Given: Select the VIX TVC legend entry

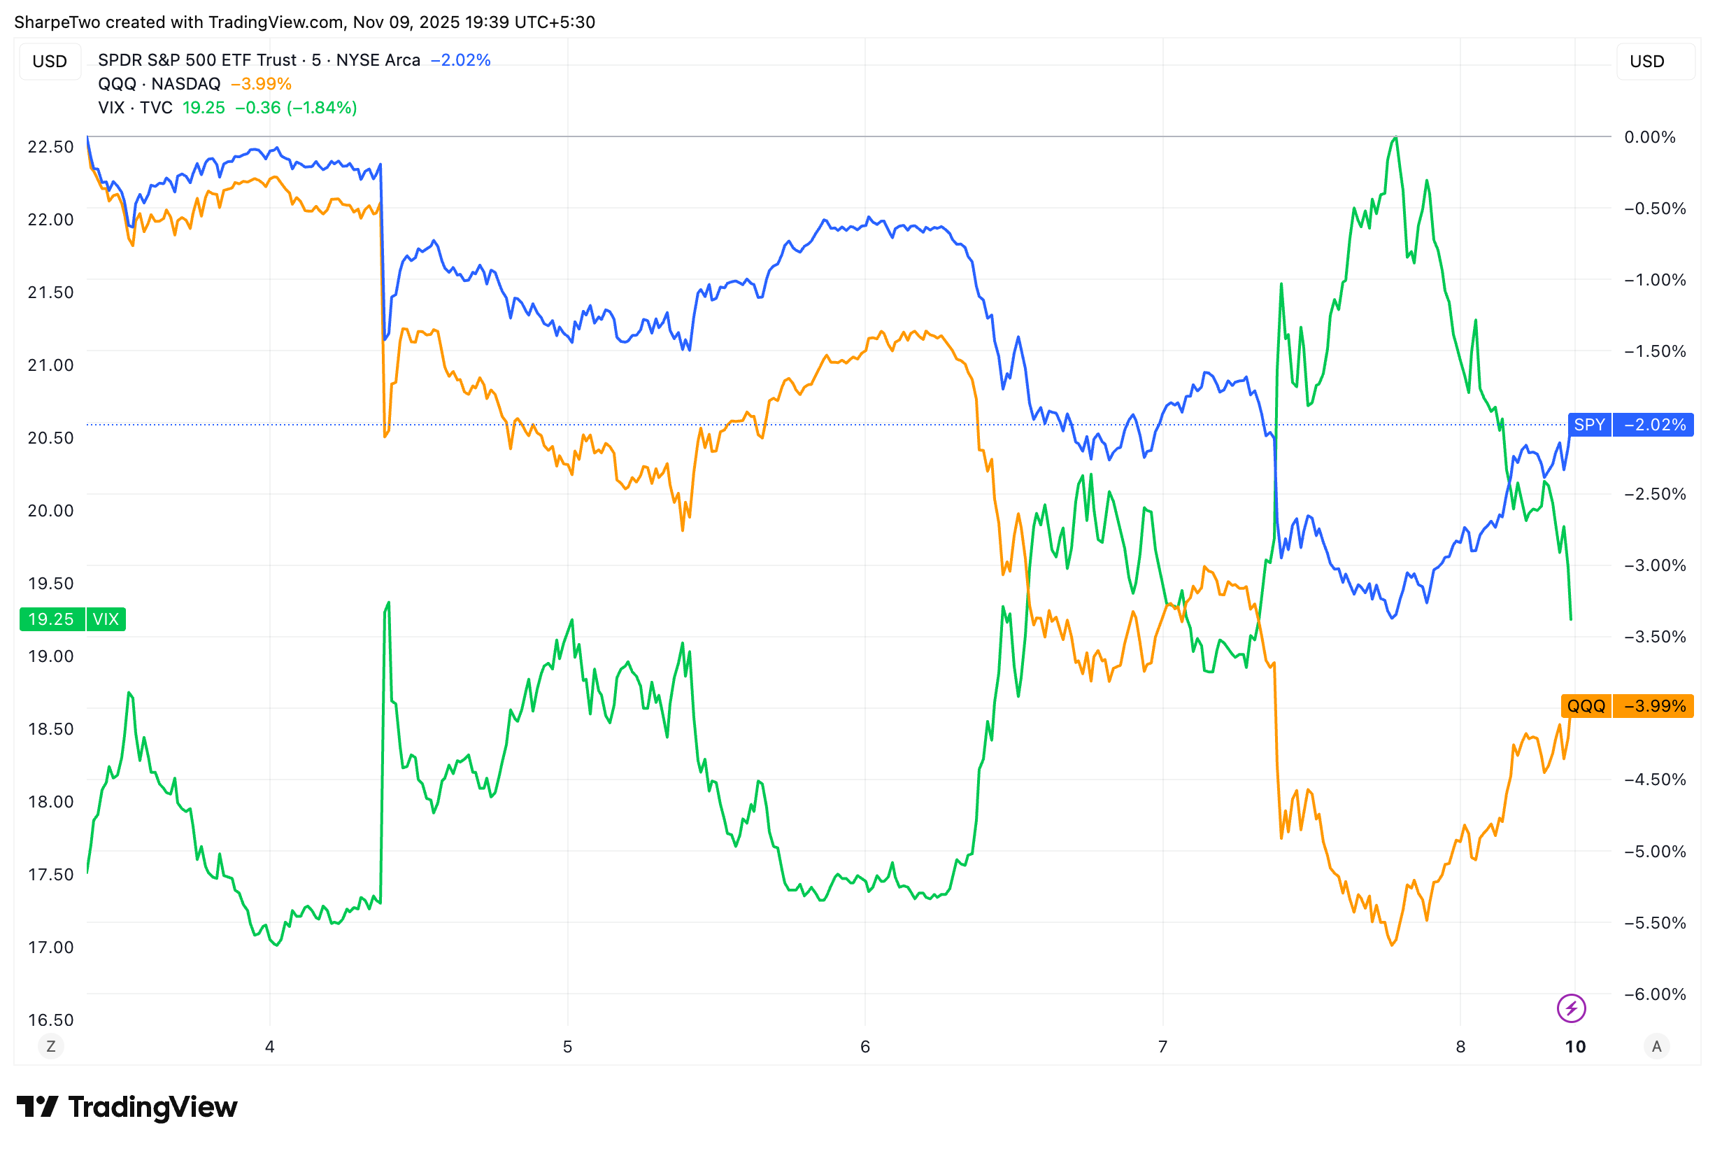Looking at the screenshot, I should pyautogui.click(x=136, y=108).
